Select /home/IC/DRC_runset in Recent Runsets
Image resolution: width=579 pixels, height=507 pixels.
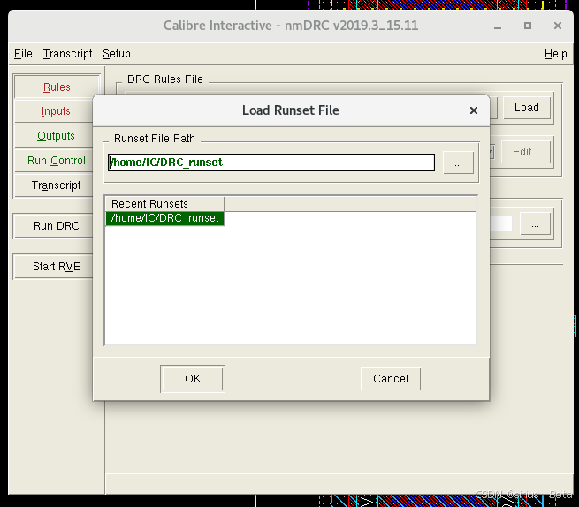[164, 218]
